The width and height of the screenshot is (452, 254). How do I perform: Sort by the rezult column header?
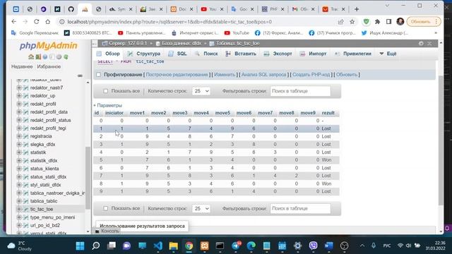[x=328, y=113]
